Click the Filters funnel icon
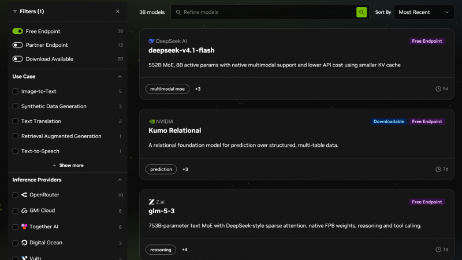This screenshot has height=260, width=462. [15, 12]
